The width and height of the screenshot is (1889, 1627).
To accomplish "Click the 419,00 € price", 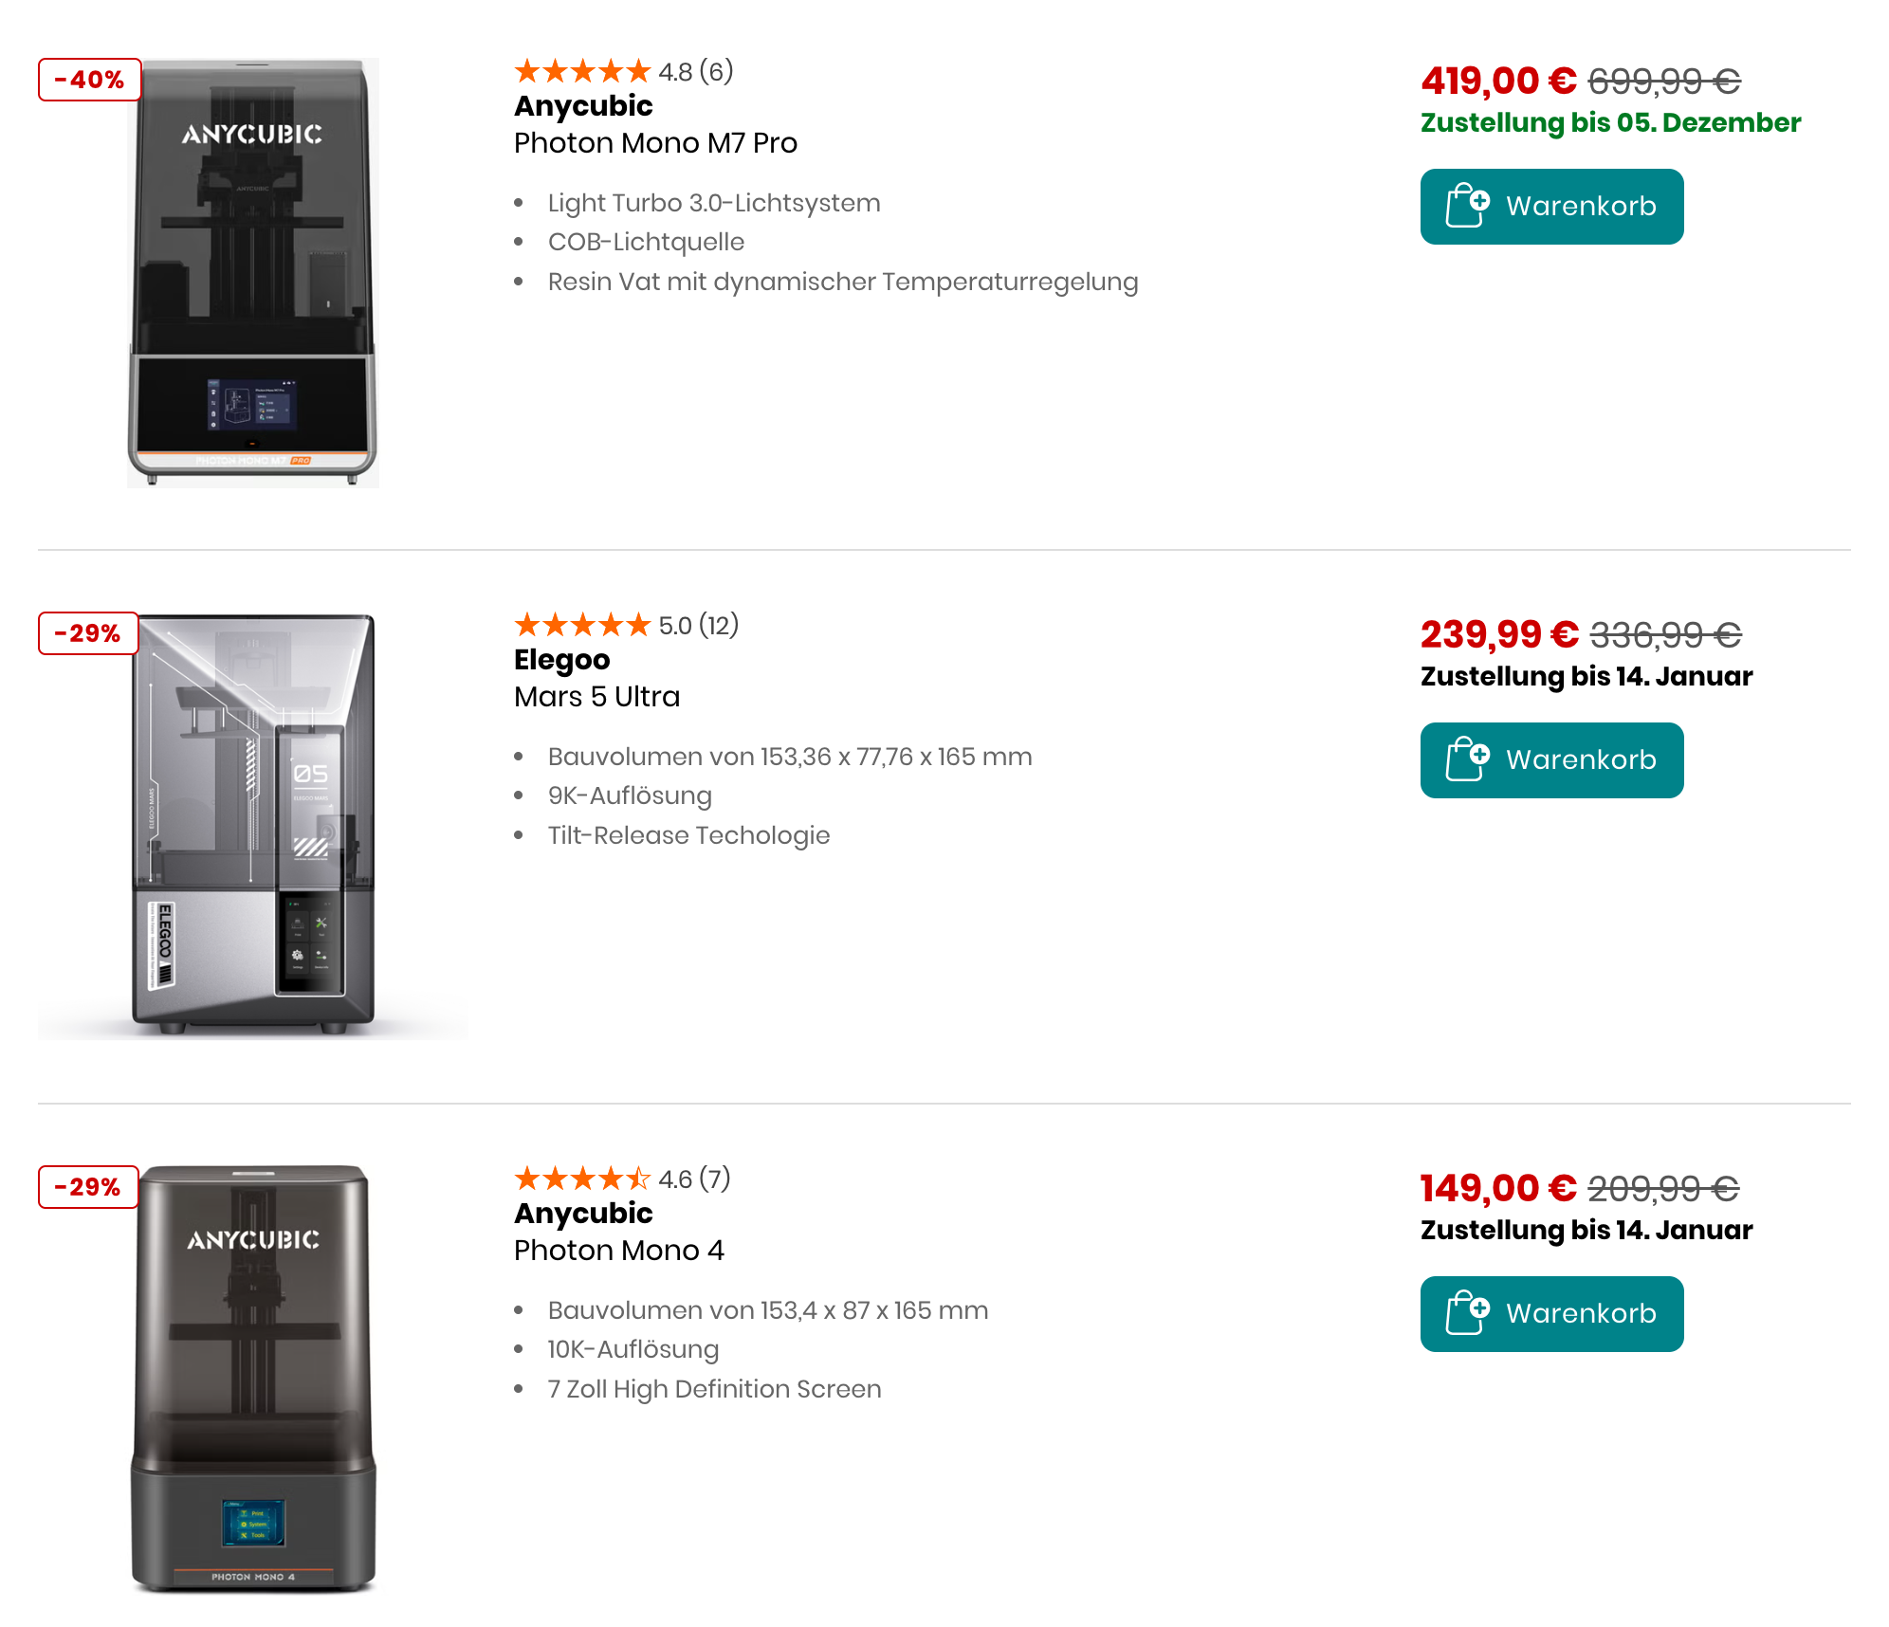I will coord(1497,82).
